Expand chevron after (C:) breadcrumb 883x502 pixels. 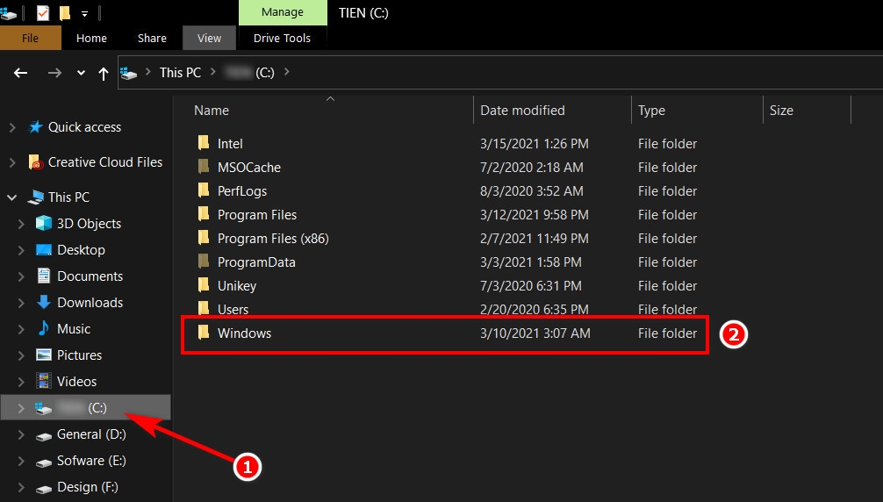[287, 72]
